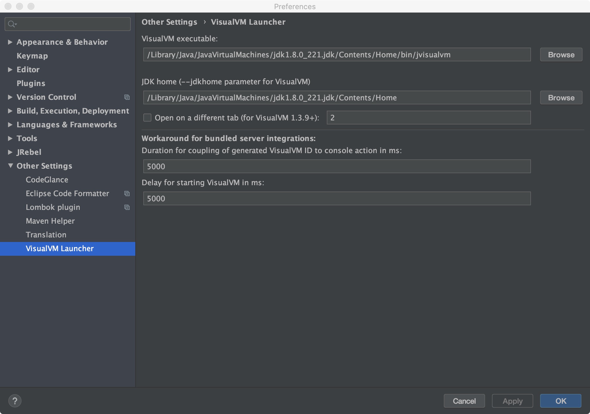
Task: Click the help question mark icon
Action: pos(15,401)
